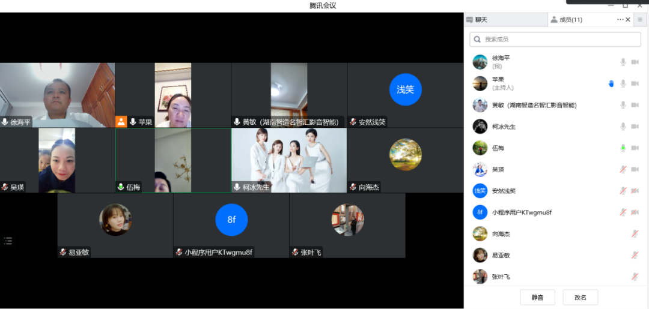The width and height of the screenshot is (649, 309).
Task: Click 易亚敏 portrait avatar in video grid
Action: [x=115, y=220]
